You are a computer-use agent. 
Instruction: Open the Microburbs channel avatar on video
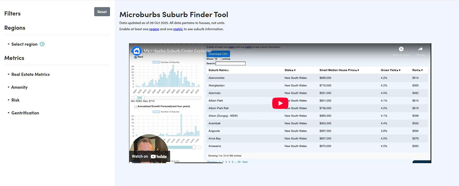click(137, 51)
